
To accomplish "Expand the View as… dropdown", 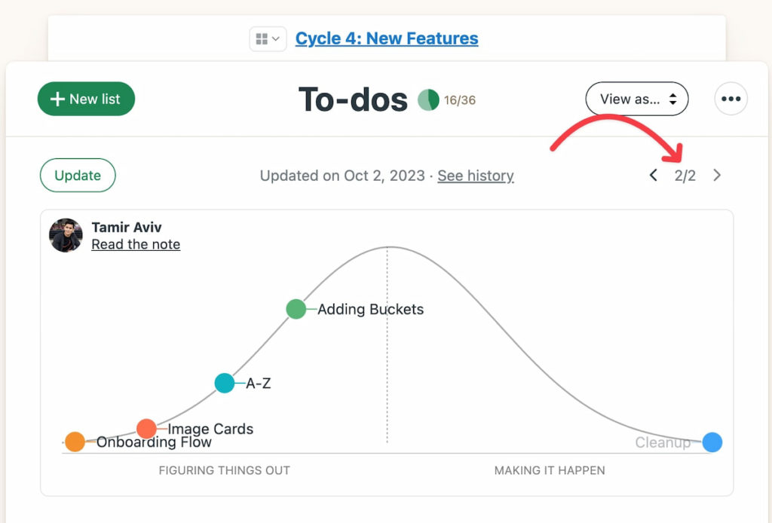I will pos(637,99).
